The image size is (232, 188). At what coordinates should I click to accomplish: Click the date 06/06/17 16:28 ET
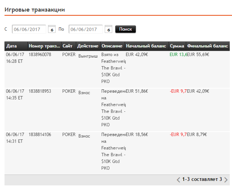(x=15, y=58)
